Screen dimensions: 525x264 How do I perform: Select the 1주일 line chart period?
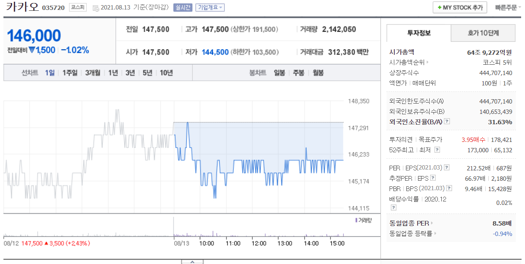tap(70, 73)
